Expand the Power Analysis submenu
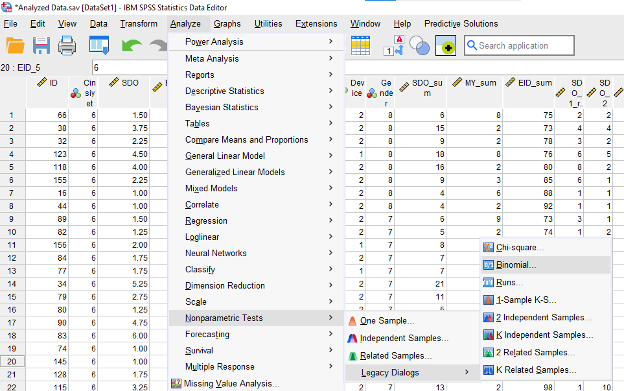Viewport: 624px width, 391px height. (x=256, y=41)
